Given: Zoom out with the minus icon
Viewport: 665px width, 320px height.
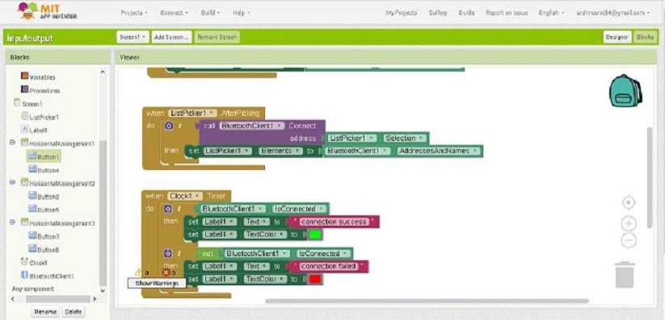Looking at the screenshot, I should click(x=629, y=240).
